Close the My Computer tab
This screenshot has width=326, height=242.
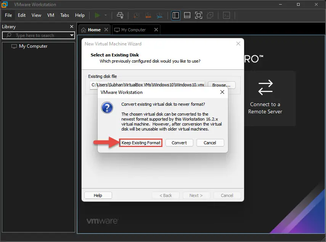[156, 29]
